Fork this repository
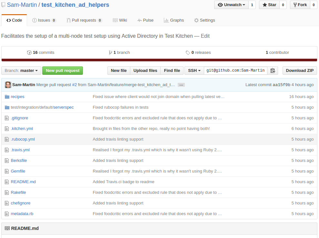This screenshot has height=238, width=319. (x=300, y=5)
